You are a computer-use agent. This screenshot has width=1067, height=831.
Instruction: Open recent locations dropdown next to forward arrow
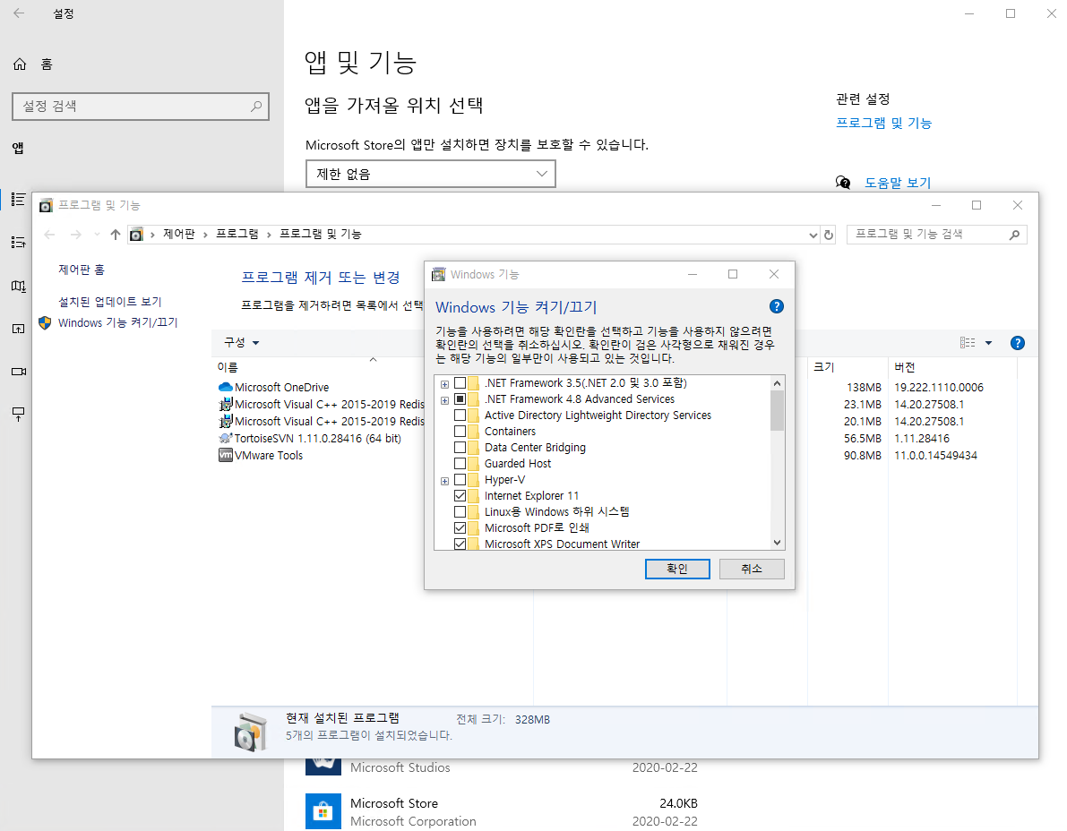coord(98,235)
